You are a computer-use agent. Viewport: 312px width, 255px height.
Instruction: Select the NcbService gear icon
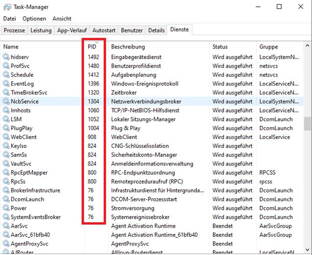pyautogui.click(x=6, y=101)
